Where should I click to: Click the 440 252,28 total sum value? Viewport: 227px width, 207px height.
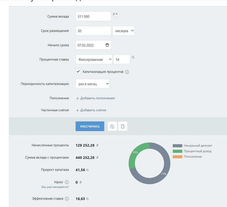[85, 158]
